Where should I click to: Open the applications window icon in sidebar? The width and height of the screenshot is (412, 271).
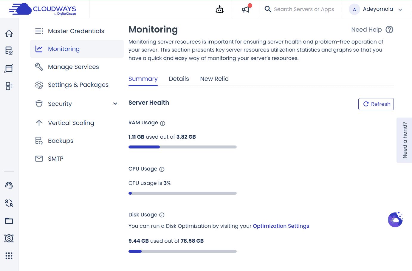(x=9, y=69)
